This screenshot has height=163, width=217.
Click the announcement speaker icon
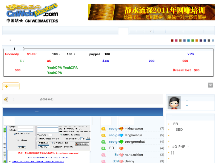(x=6, y=99)
